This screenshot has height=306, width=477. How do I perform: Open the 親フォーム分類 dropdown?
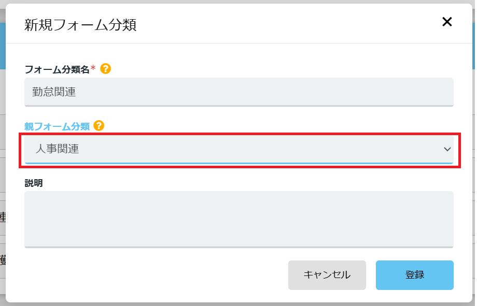coord(239,149)
